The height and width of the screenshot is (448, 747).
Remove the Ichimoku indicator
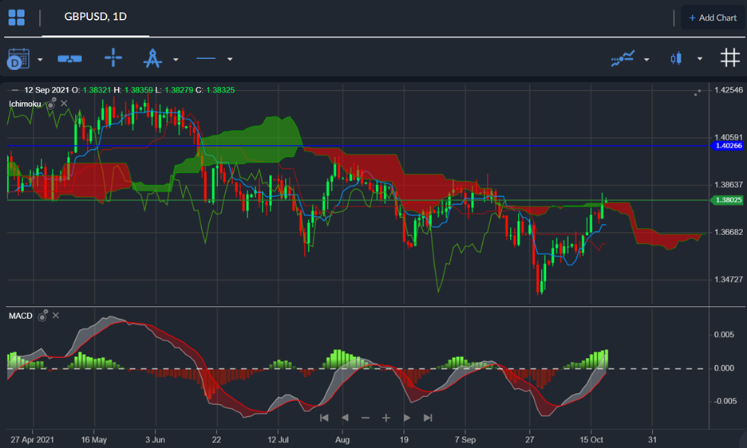click(65, 104)
